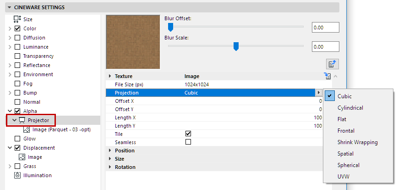Enable the Bump checkbox
Viewport: 398px width, 190px height.
coord(17,93)
